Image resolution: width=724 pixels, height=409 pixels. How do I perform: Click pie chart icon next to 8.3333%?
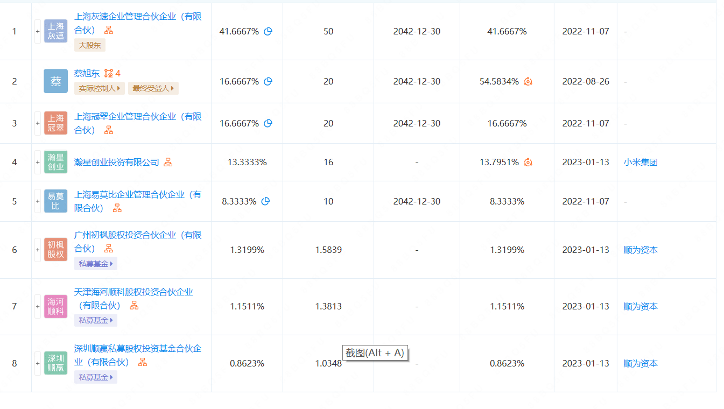coord(265,201)
